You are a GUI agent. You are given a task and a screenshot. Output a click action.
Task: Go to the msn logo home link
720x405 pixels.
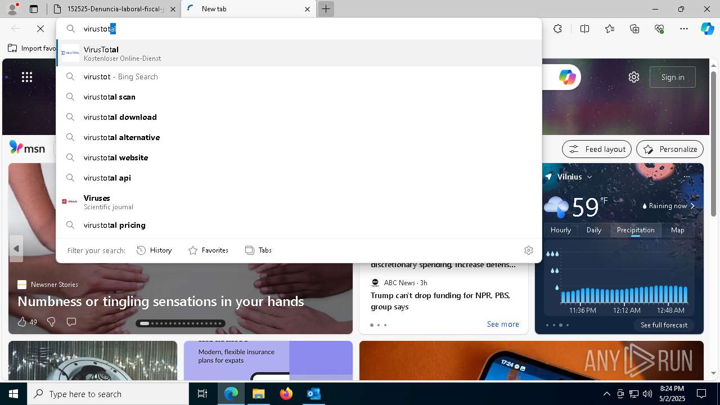coord(27,148)
